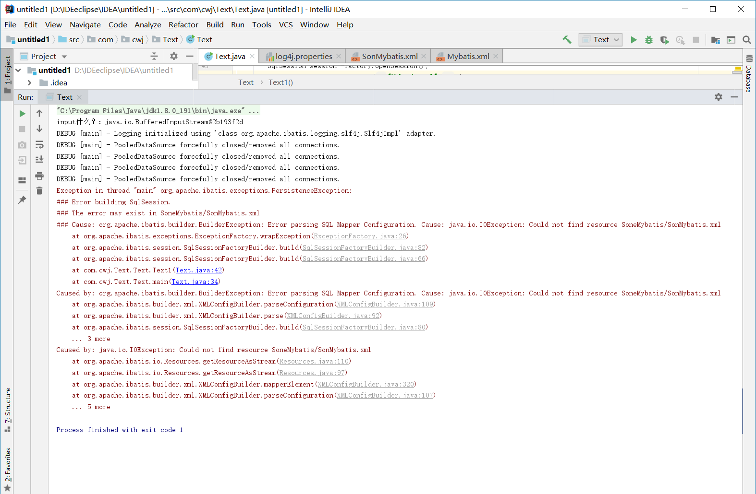Follow the Text.java:42 stack trace link

pos(199,271)
